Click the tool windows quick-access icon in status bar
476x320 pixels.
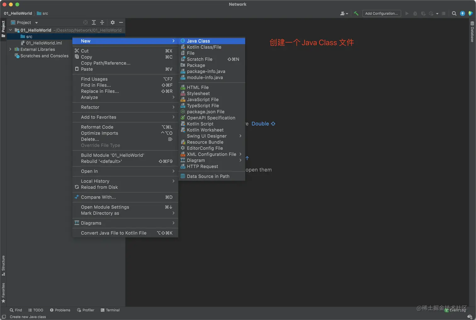(x=4, y=317)
